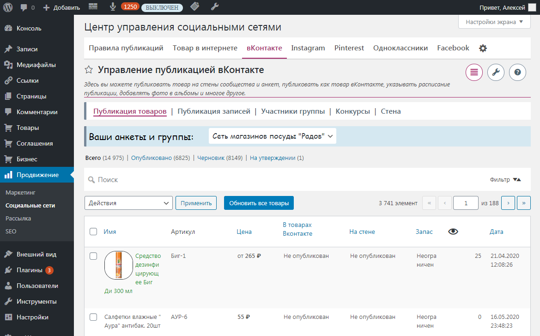Image resolution: width=540 pixels, height=336 pixels.
Task: Click the barcode tag icon in admin bar
Action: pos(195,6)
